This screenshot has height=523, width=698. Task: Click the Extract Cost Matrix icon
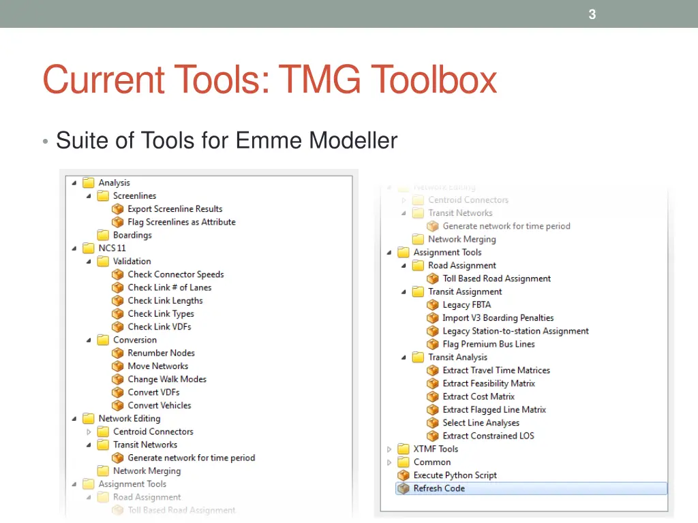pyautogui.click(x=432, y=397)
